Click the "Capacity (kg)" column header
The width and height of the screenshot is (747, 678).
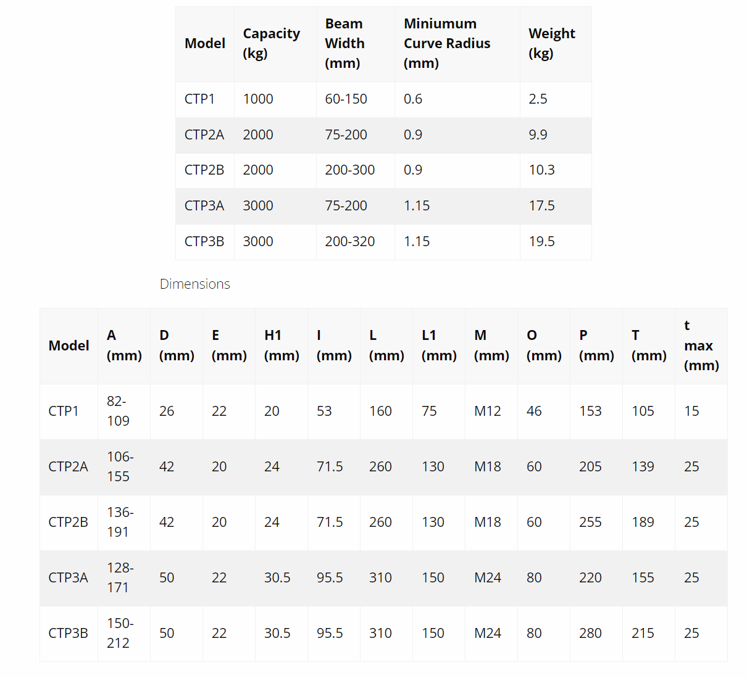[271, 43]
